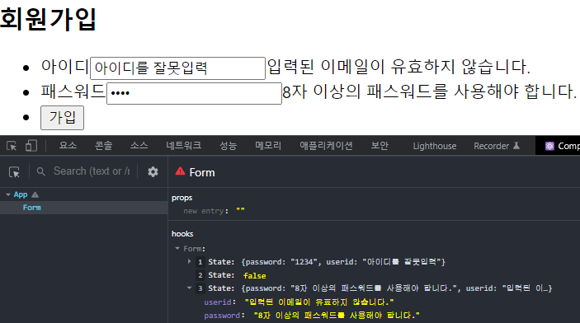The height and width of the screenshot is (323, 580).
Task: Click the warning triangle beside App
Action: 35,194
